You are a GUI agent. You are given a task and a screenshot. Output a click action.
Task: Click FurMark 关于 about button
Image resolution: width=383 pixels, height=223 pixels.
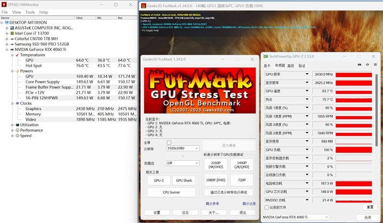(x=214, y=212)
